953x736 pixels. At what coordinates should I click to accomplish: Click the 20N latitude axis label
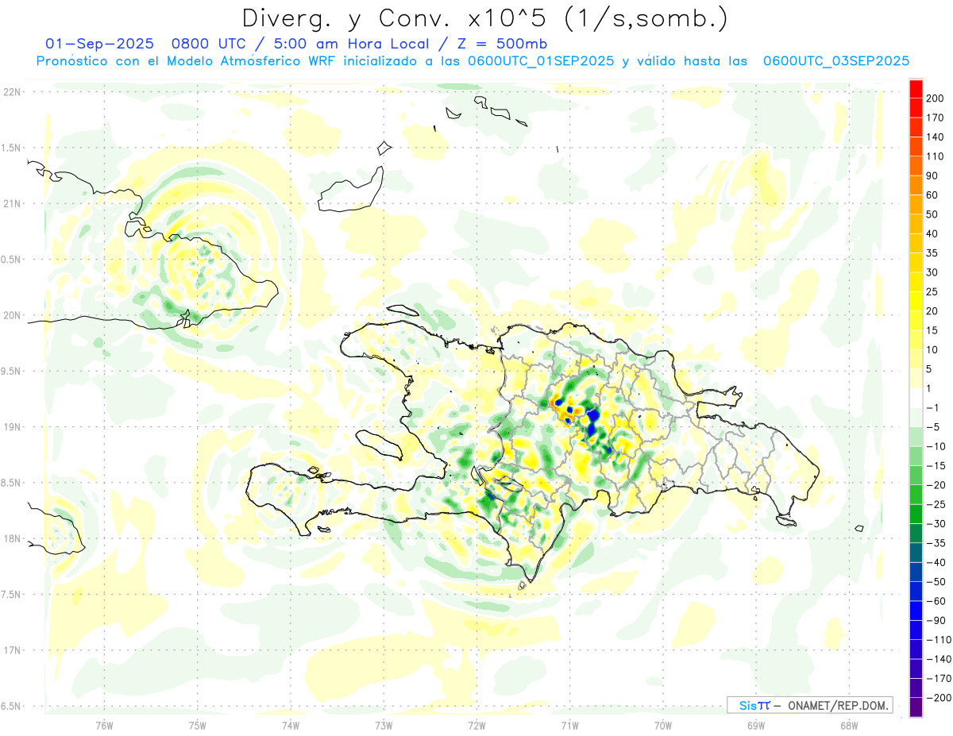[11, 315]
